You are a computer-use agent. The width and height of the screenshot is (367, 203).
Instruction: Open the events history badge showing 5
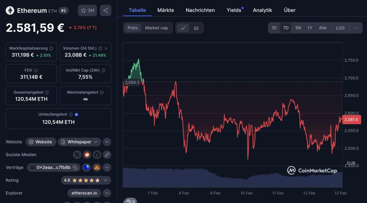tap(130, 201)
